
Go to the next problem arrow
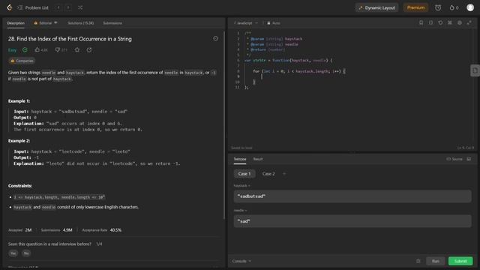68,7
